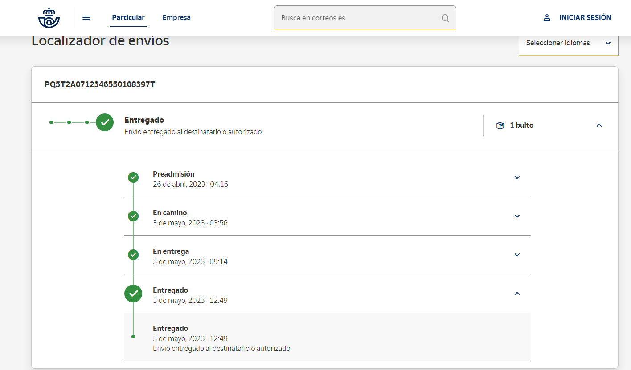Focus the Busca en correos.es search field
631x370 pixels.
click(356, 18)
